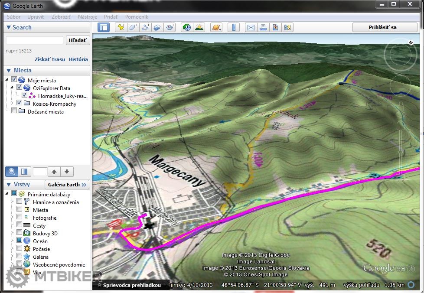Click the Hľadať search button
Screen dimensions: 424x293
point(78,40)
